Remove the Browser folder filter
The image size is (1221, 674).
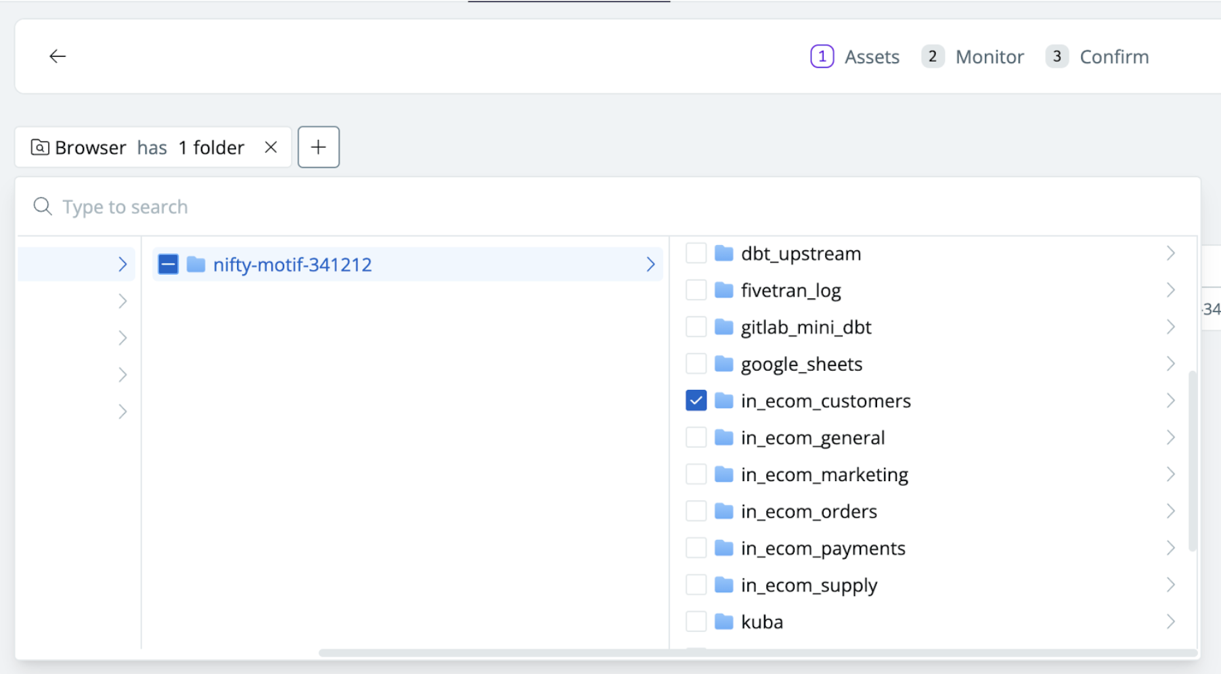tap(271, 147)
